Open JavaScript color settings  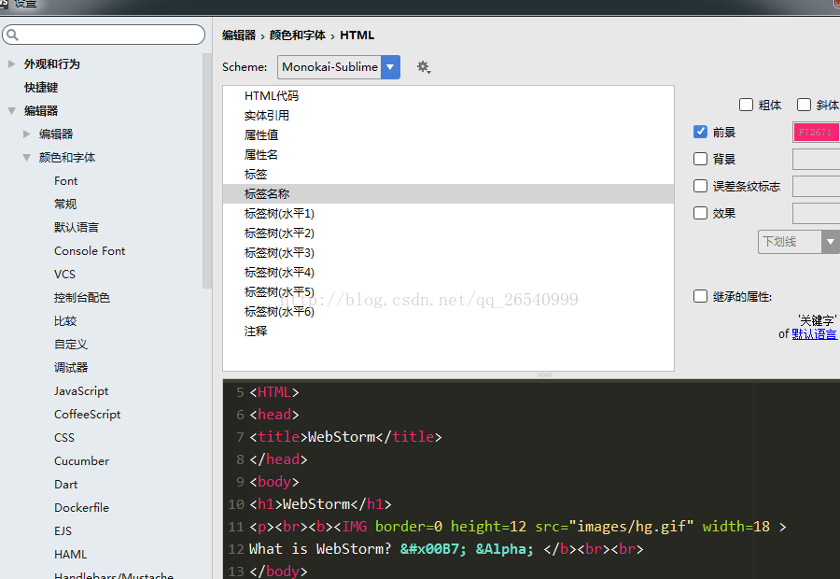point(81,391)
